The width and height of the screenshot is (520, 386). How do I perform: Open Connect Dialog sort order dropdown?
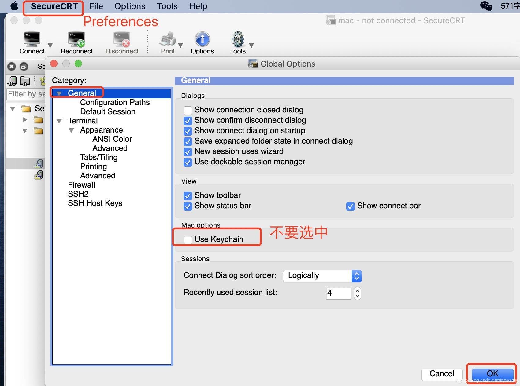click(322, 276)
